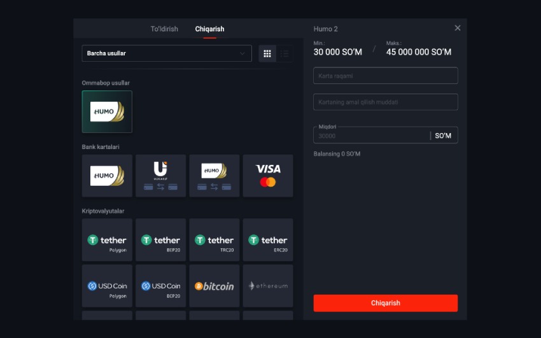Select USD Coin BEP20 tile
This screenshot has width=541, height=338.
[x=160, y=286]
